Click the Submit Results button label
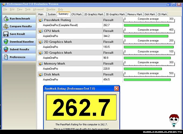Image resolution: width=183 pixels, height=134 pixels. (x=19, y=50)
